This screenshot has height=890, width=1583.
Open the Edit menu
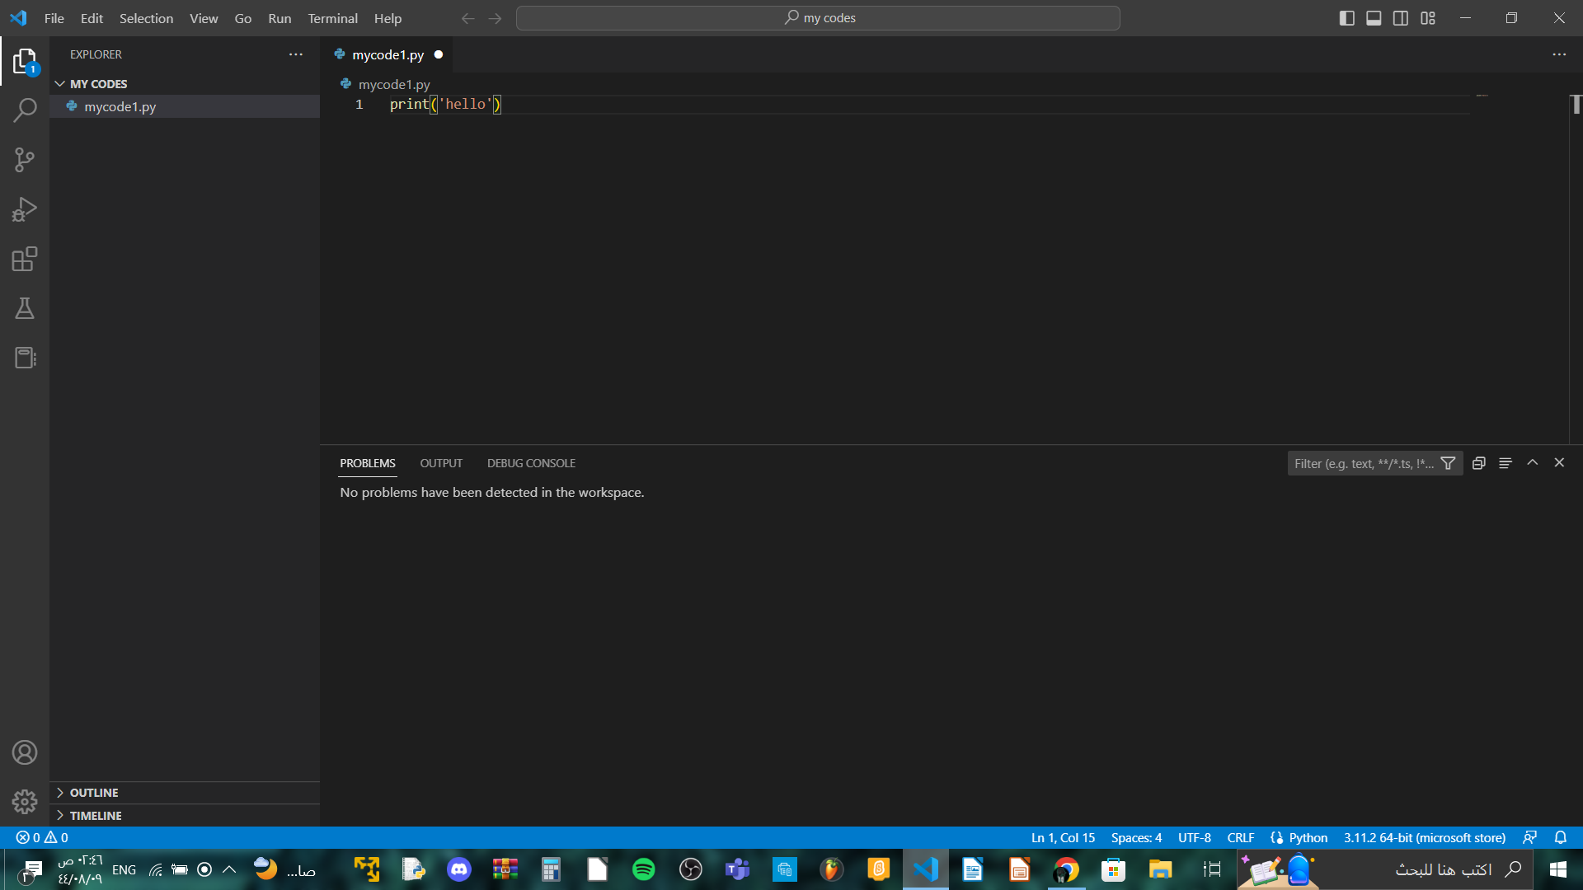[x=92, y=18]
